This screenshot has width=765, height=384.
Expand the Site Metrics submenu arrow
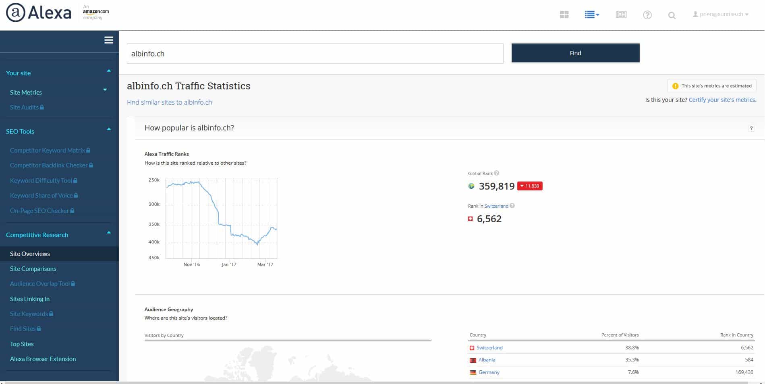point(105,90)
